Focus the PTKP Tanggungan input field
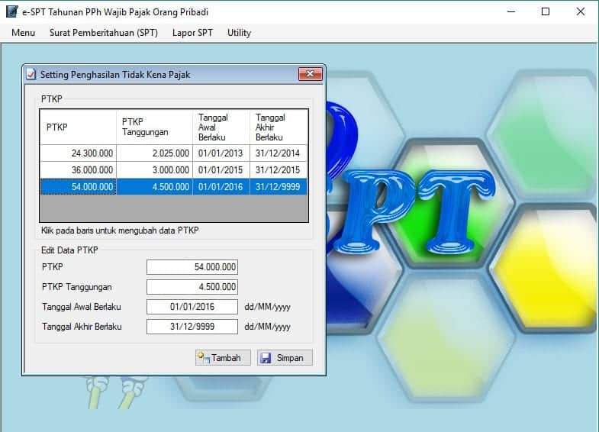The height and width of the screenshot is (432, 599). point(192,287)
